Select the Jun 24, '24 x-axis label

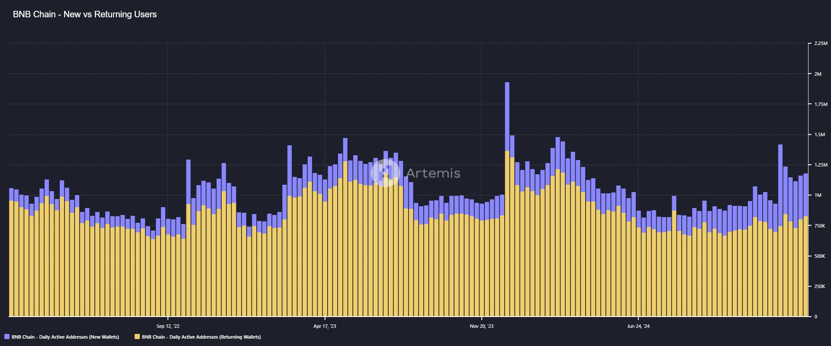(x=638, y=326)
